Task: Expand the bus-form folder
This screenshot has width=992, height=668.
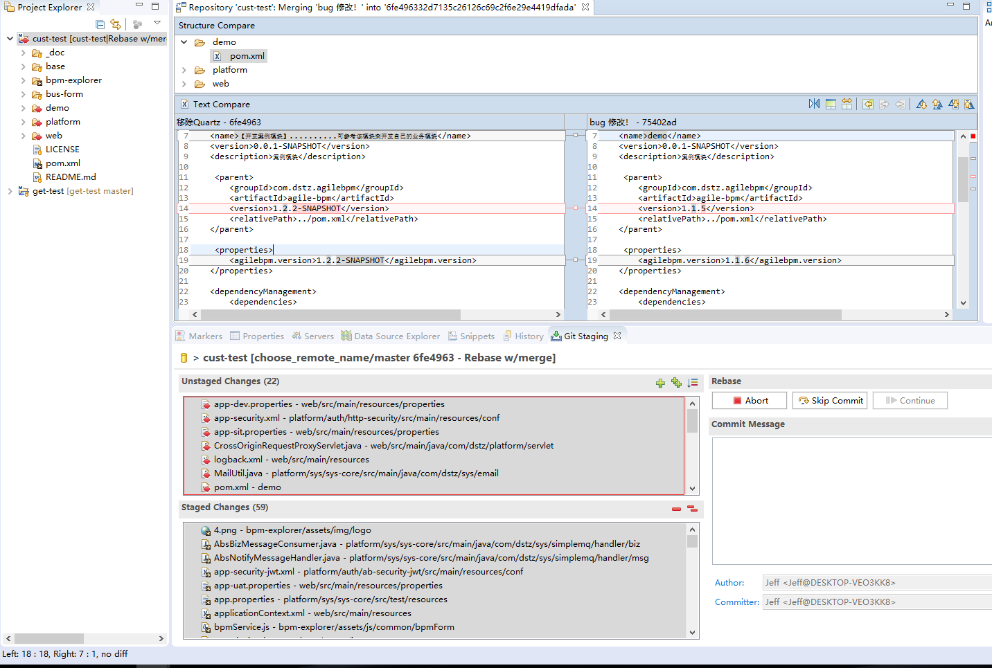Action: pyautogui.click(x=24, y=94)
